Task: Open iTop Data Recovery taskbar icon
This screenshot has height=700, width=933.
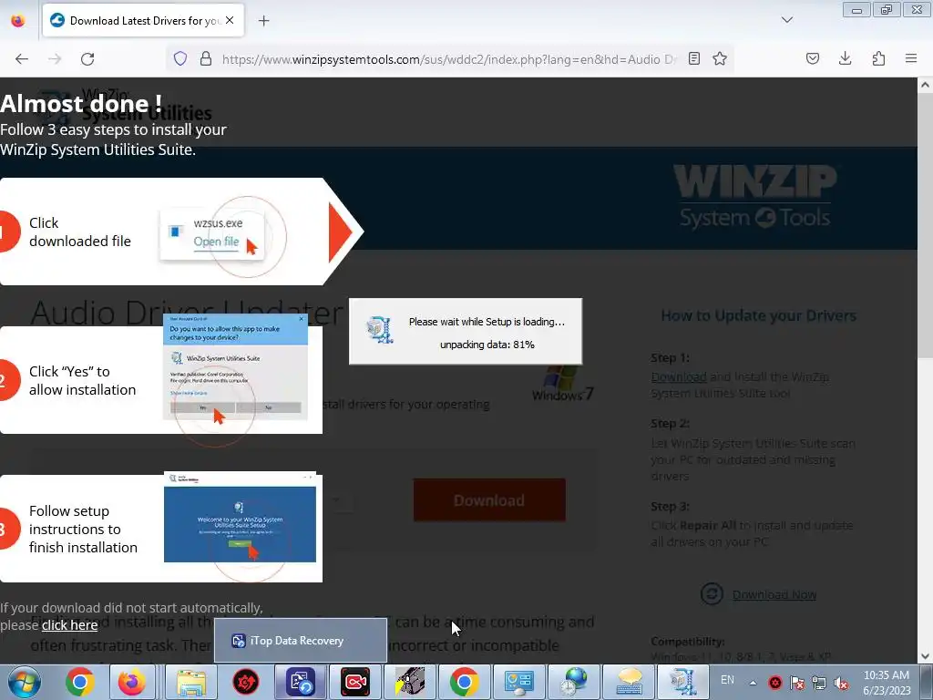Action: coord(300,682)
